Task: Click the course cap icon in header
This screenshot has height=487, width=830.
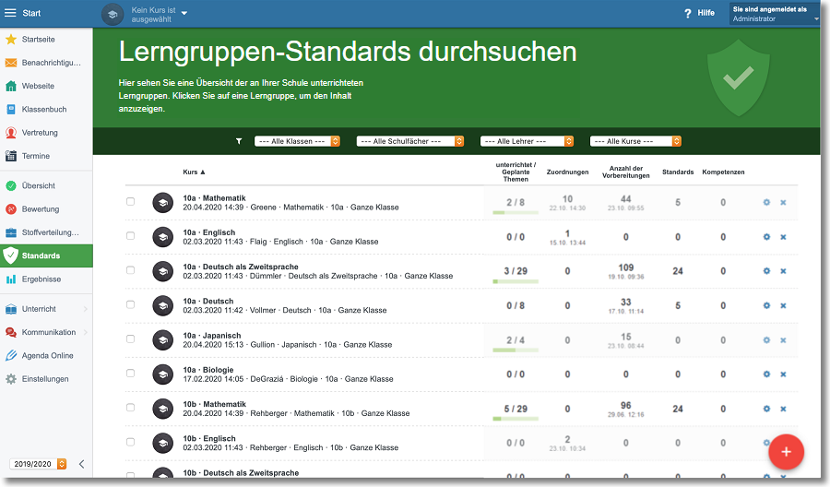Action: (x=113, y=14)
